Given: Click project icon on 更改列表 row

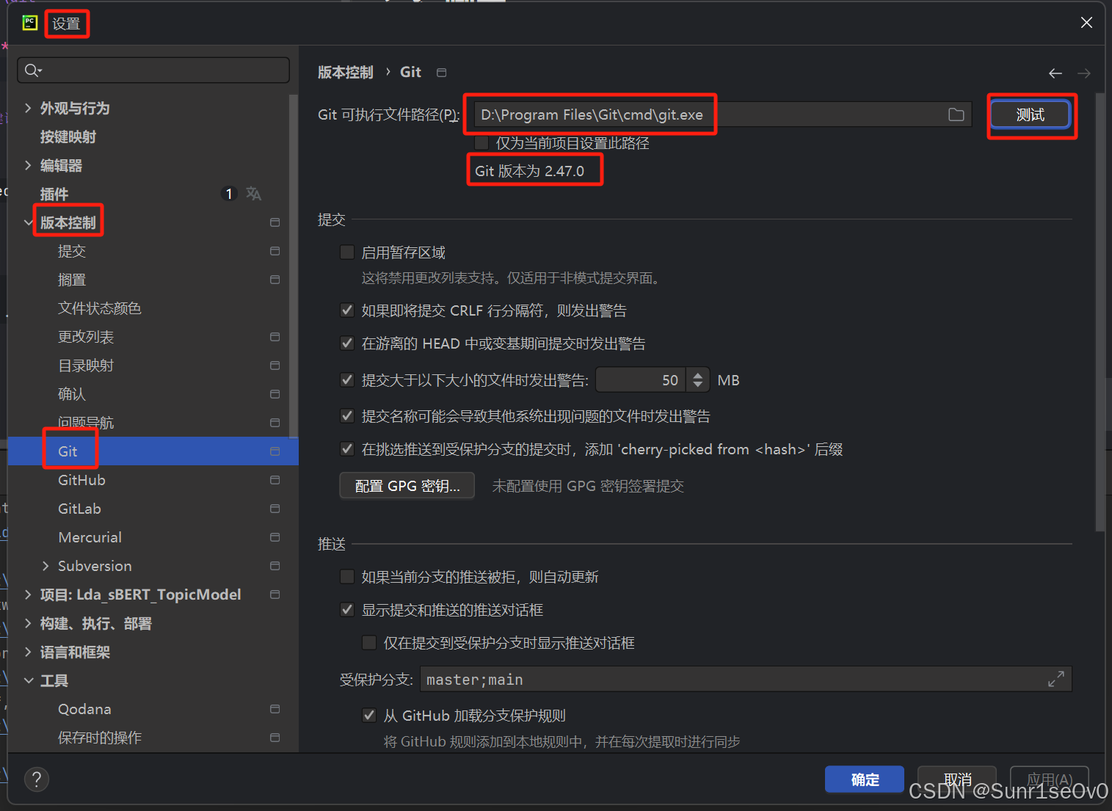Looking at the screenshot, I should tap(275, 337).
